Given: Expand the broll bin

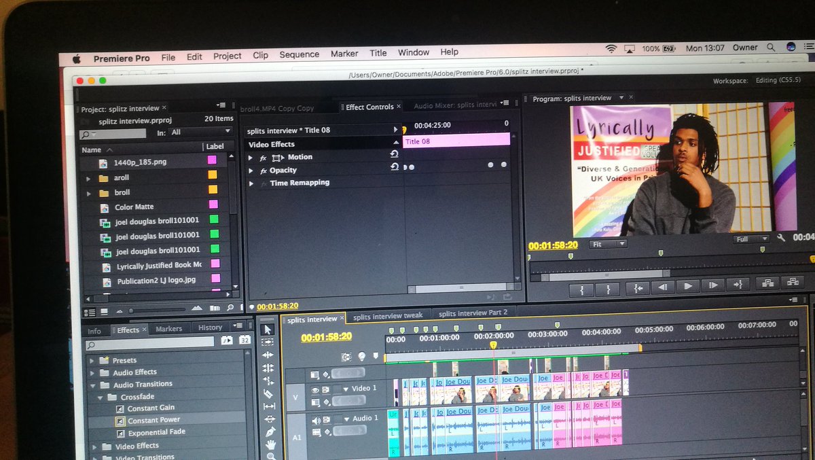Looking at the screenshot, I should click(88, 193).
